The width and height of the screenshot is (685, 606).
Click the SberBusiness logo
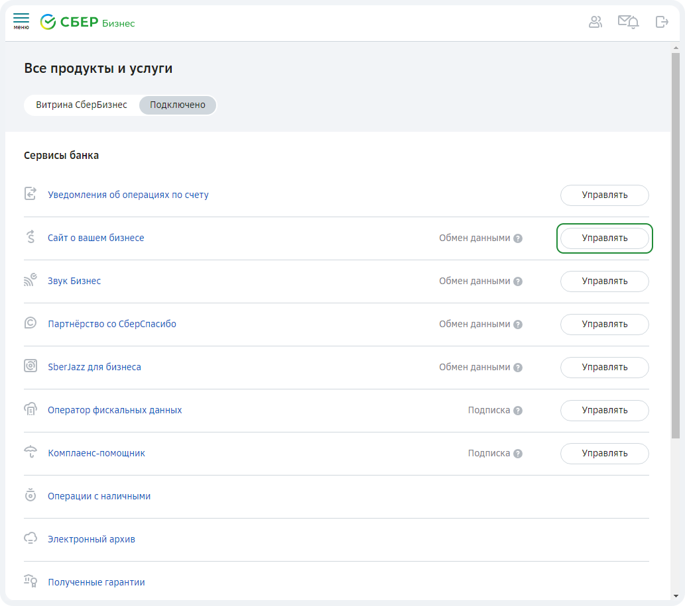[88, 22]
